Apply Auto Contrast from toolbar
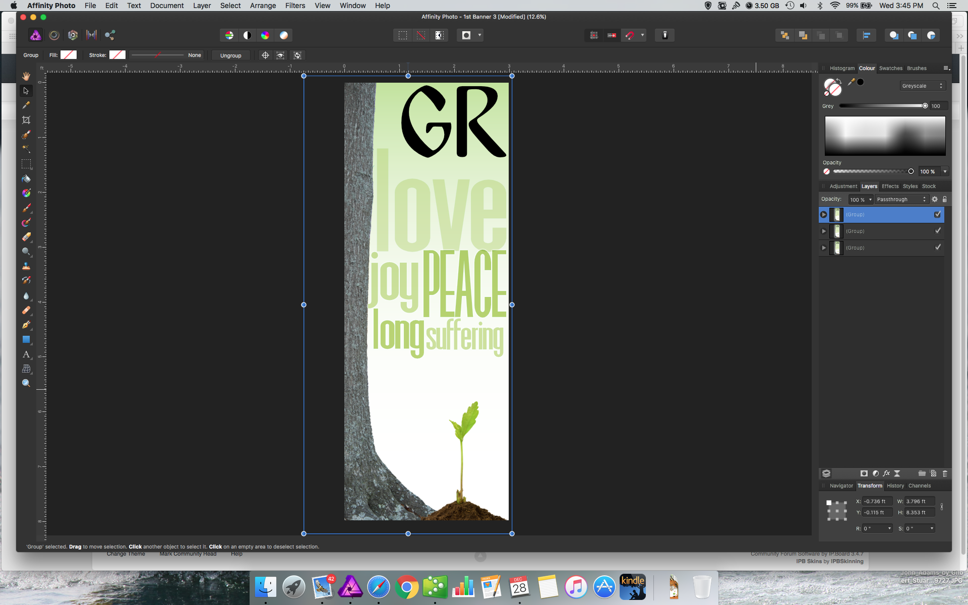968x605 pixels. coord(248,35)
